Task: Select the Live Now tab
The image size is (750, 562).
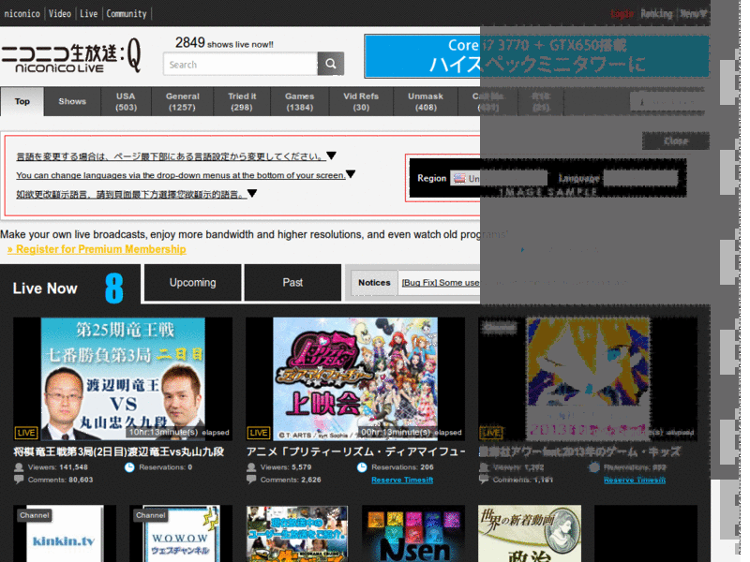Action: (70, 284)
